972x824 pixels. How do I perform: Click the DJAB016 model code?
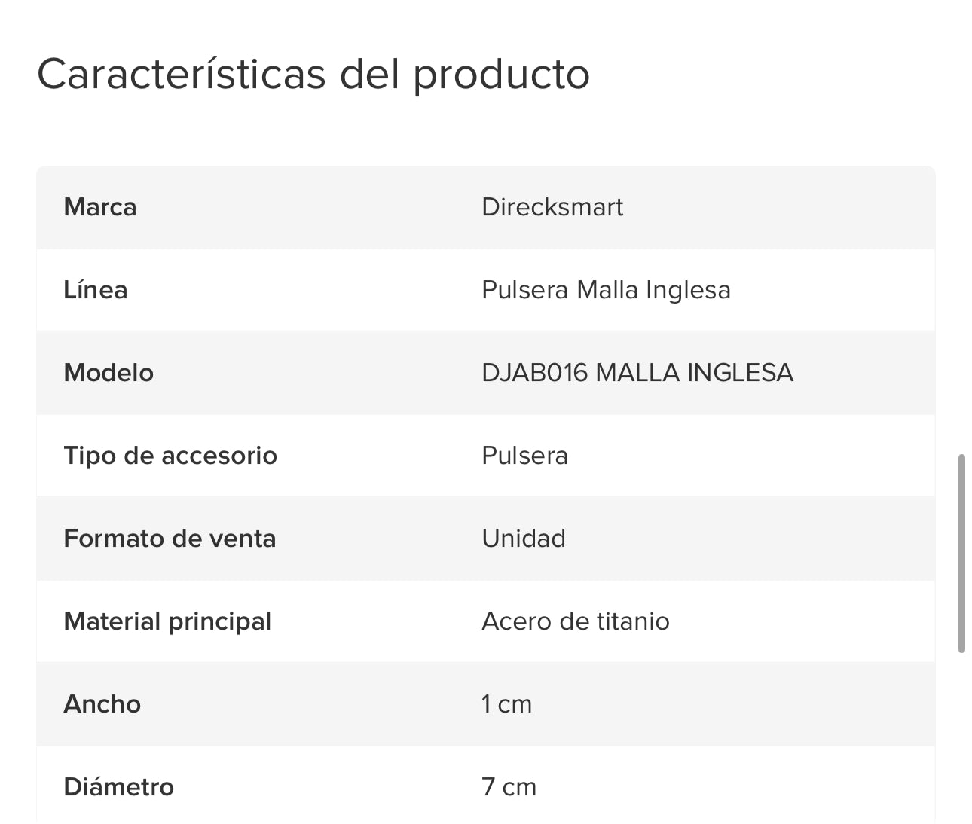tap(534, 373)
